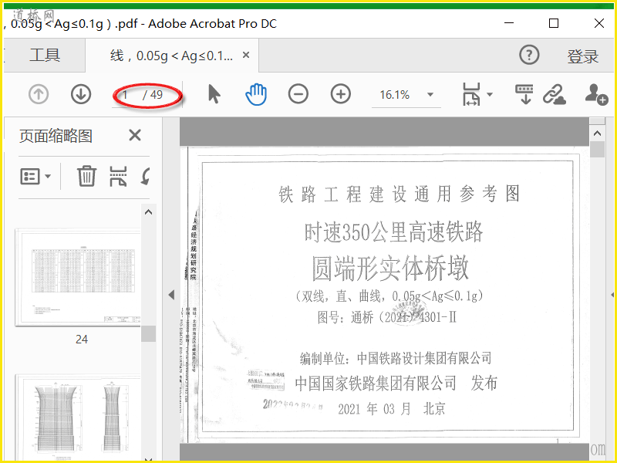Click the thumbnail panel page layout icon
The height and width of the screenshot is (463, 617).
[118, 176]
